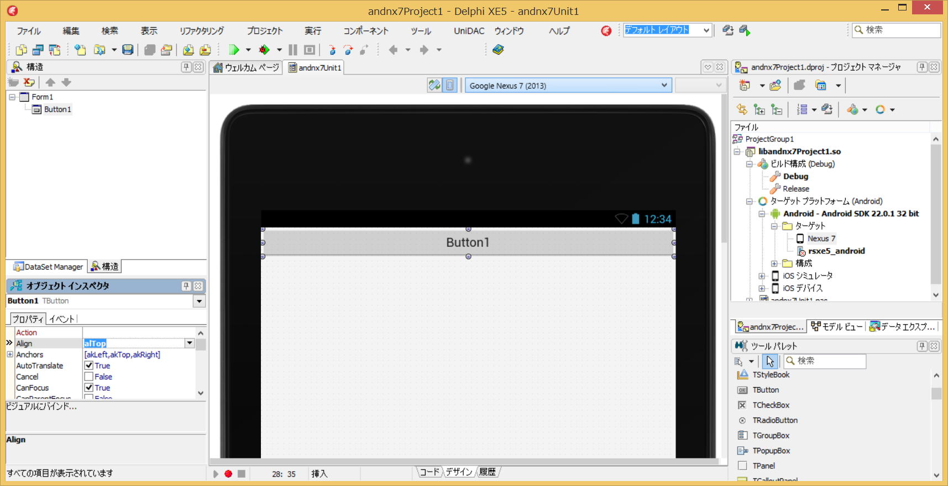The image size is (948, 486).
Task: Open the プロジェクト menu
Action: [265, 31]
